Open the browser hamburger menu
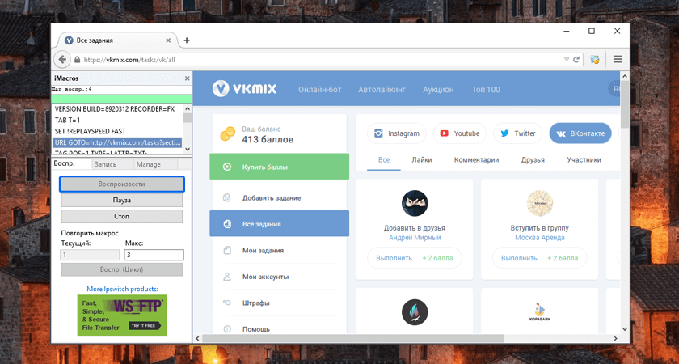This screenshot has height=364, width=679. point(618,59)
